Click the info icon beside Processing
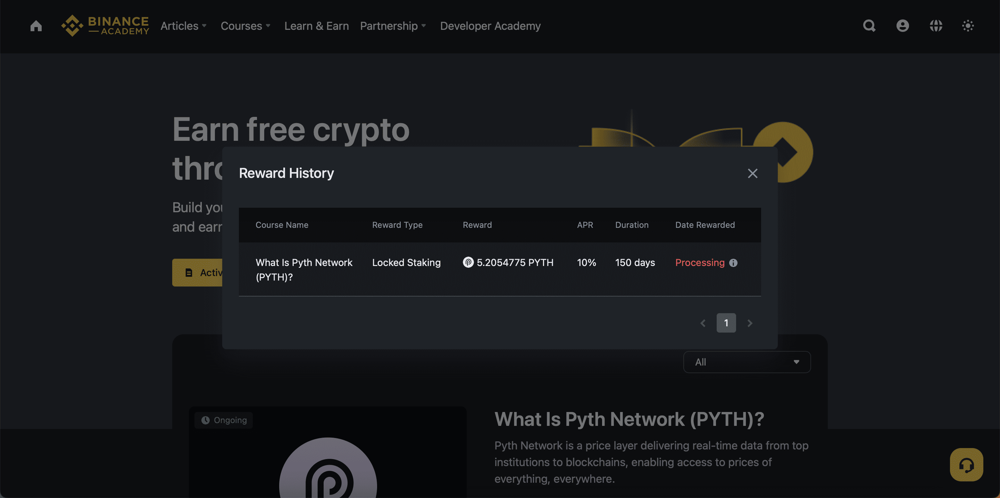1000x498 pixels. pyautogui.click(x=733, y=263)
